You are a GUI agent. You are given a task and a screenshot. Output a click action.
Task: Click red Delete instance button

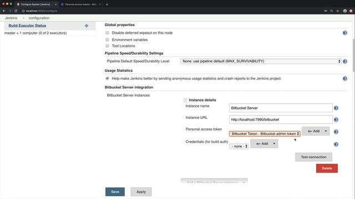pyautogui.click(x=327, y=168)
